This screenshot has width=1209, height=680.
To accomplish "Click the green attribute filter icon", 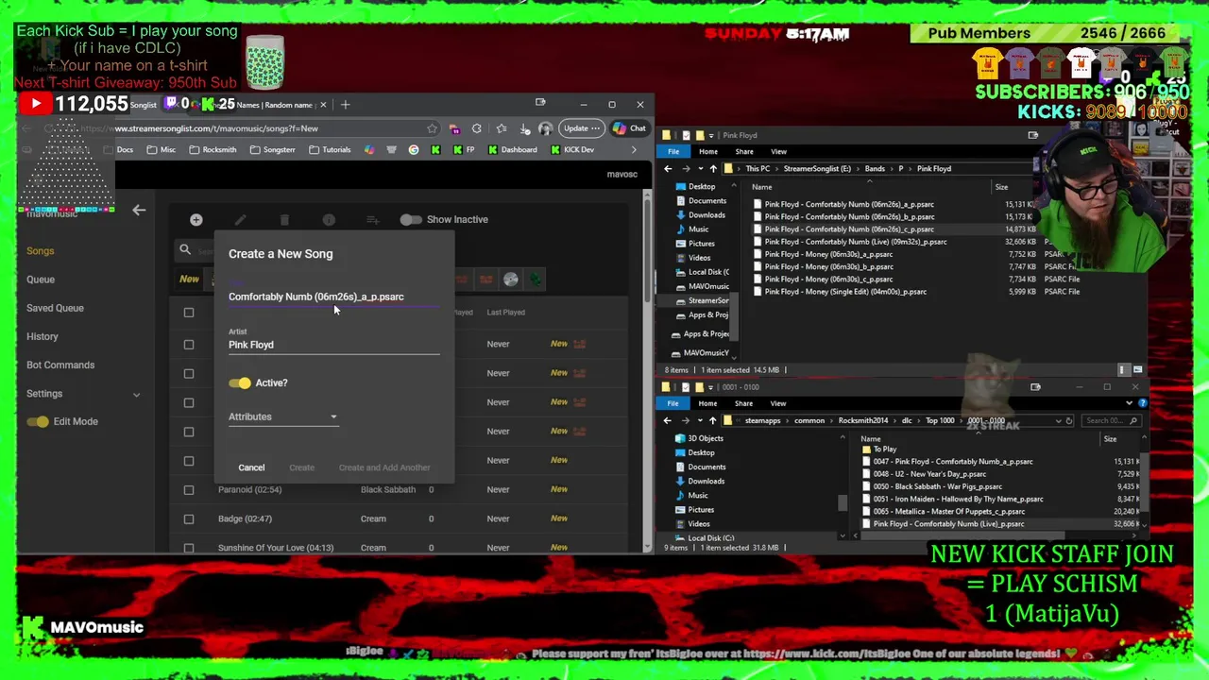I will coord(536,279).
